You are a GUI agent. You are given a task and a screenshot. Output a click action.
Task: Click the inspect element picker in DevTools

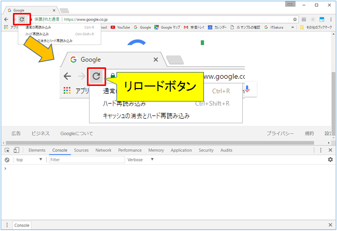pos(7,150)
